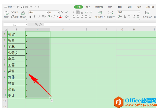Switch to the Review (审阅) tab
Viewport: 159px width, 110px height.
pos(130,7)
